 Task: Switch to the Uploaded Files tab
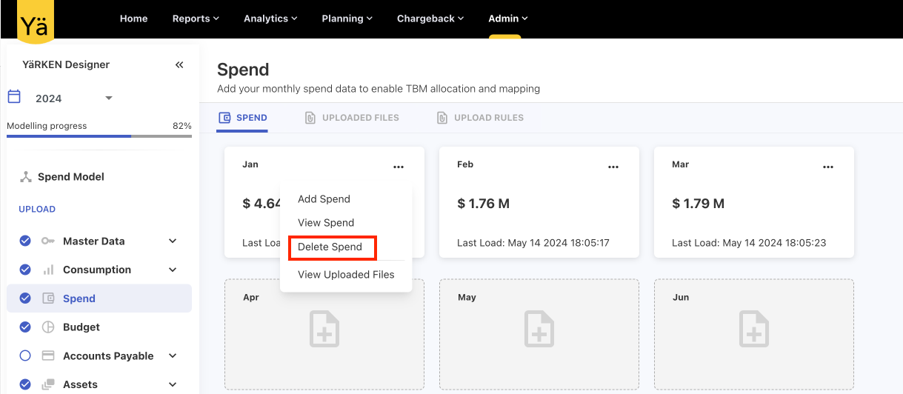point(353,118)
